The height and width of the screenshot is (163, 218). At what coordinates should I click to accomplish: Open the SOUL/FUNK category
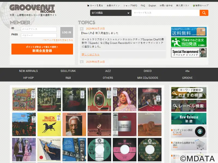click(68, 71)
